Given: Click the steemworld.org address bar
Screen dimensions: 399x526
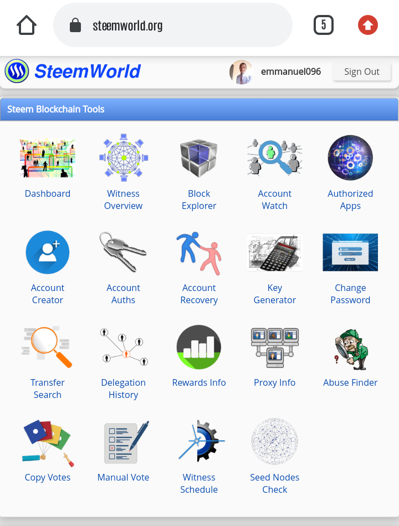Looking at the screenshot, I should [x=173, y=25].
